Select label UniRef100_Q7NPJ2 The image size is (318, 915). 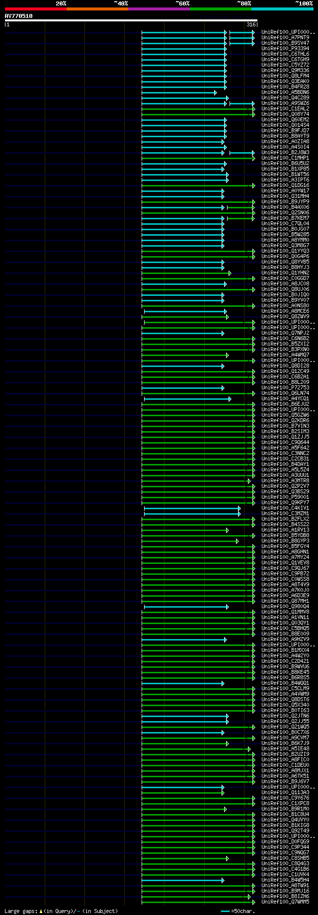click(x=285, y=333)
